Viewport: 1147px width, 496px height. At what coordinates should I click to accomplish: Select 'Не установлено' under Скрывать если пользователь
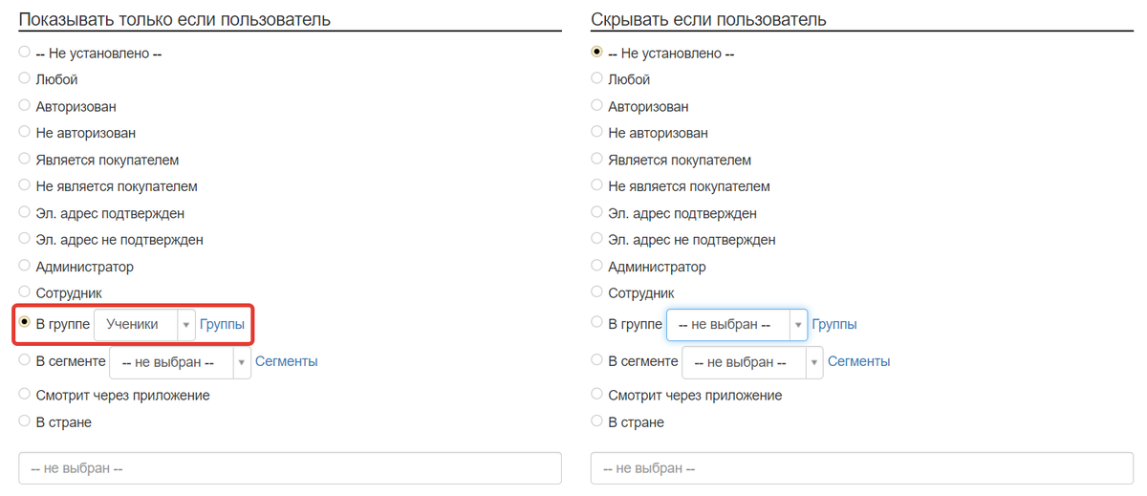(x=597, y=53)
